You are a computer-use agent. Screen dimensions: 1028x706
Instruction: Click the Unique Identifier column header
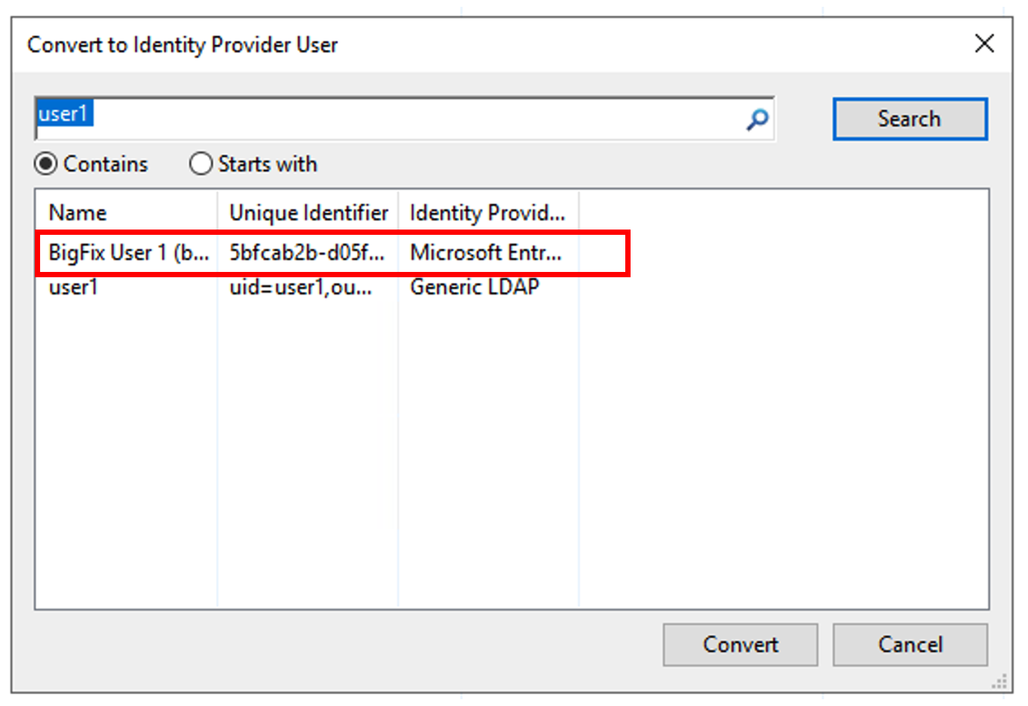(308, 213)
